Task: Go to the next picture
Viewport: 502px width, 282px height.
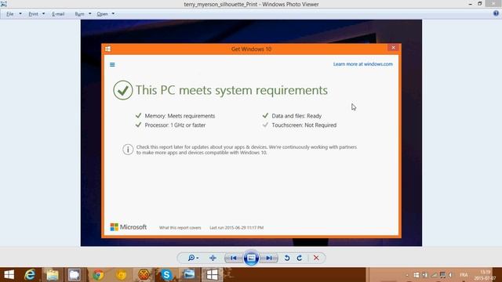Action: tap(269, 258)
